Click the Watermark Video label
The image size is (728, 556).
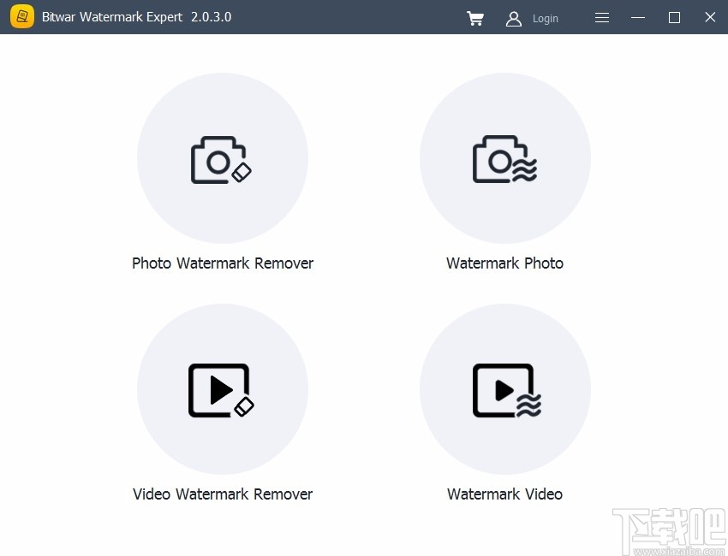pos(504,494)
